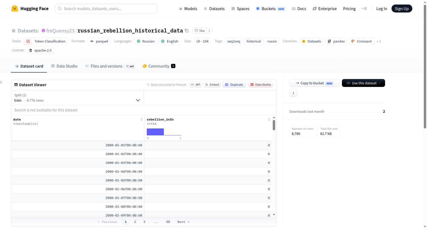Viewport: 427px width, 229px height.
Task: Click the freQuensy23 user avatar
Action: point(44,31)
